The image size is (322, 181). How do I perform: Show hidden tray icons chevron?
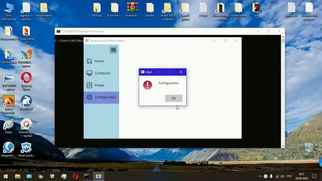pos(260,176)
